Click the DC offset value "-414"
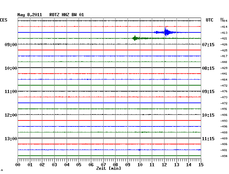Viewport: 229px width, 174px height. tap(224, 27)
